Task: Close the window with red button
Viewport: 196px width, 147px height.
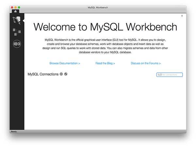Action: click(12, 8)
